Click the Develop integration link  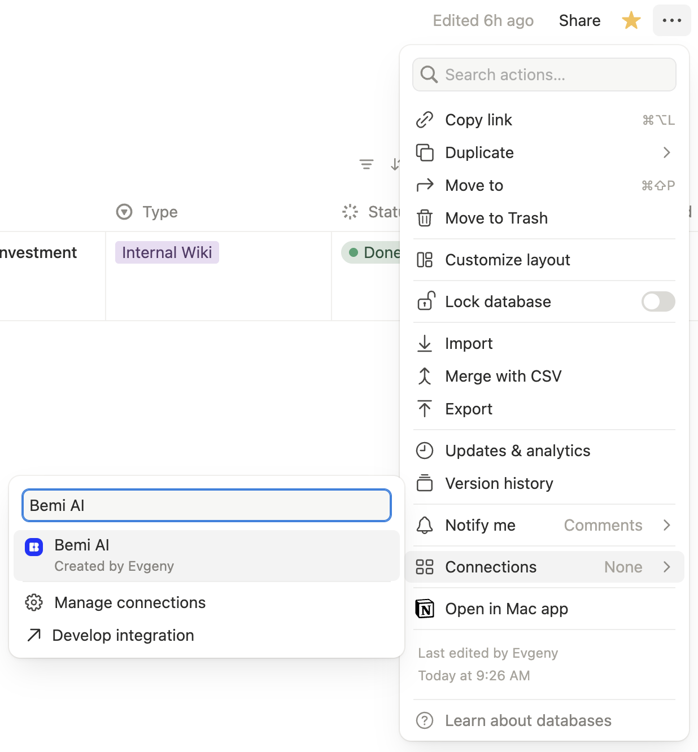point(123,635)
